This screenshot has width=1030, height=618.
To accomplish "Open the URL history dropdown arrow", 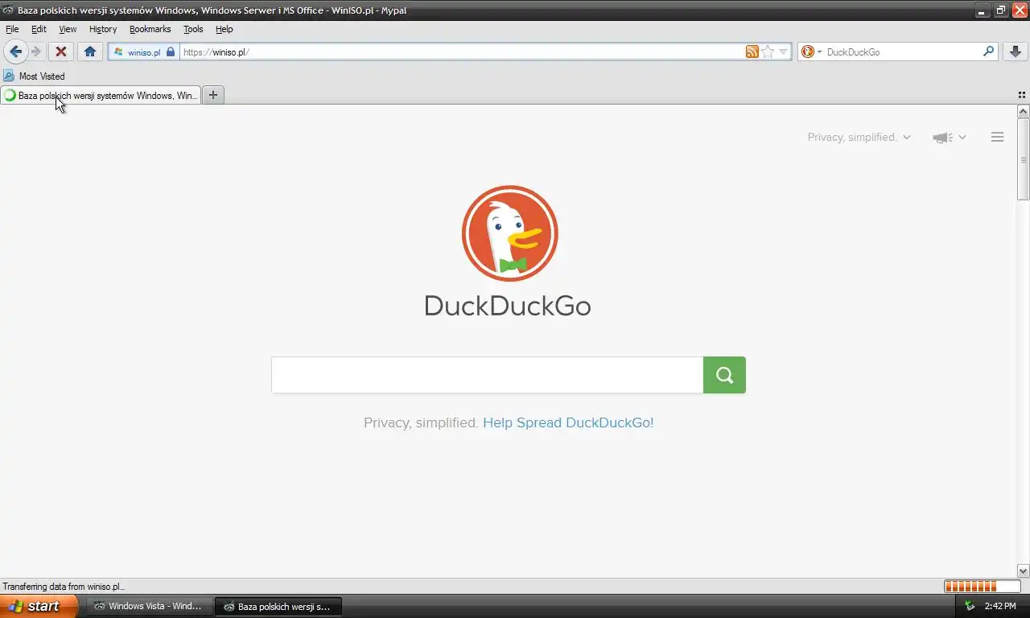I will pyautogui.click(x=783, y=51).
